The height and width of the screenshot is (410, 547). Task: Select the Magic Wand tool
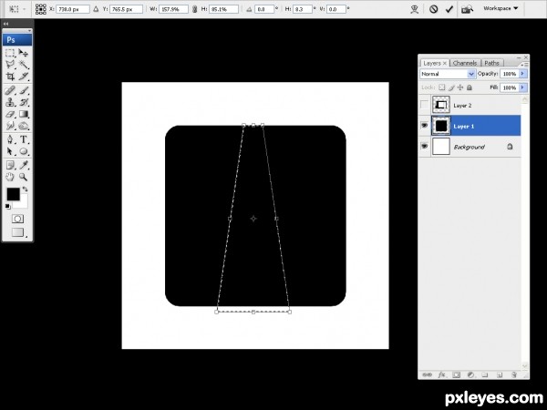pyautogui.click(x=24, y=65)
